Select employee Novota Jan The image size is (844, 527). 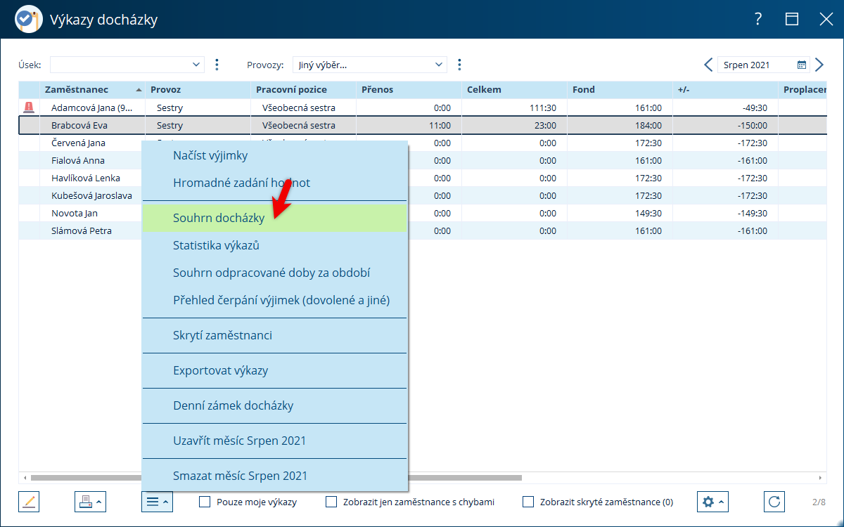coord(75,213)
